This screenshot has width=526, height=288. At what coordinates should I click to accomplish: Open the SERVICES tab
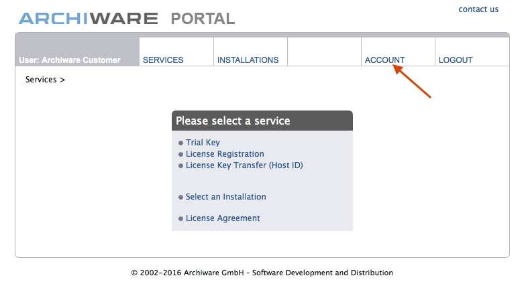tap(163, 60)
